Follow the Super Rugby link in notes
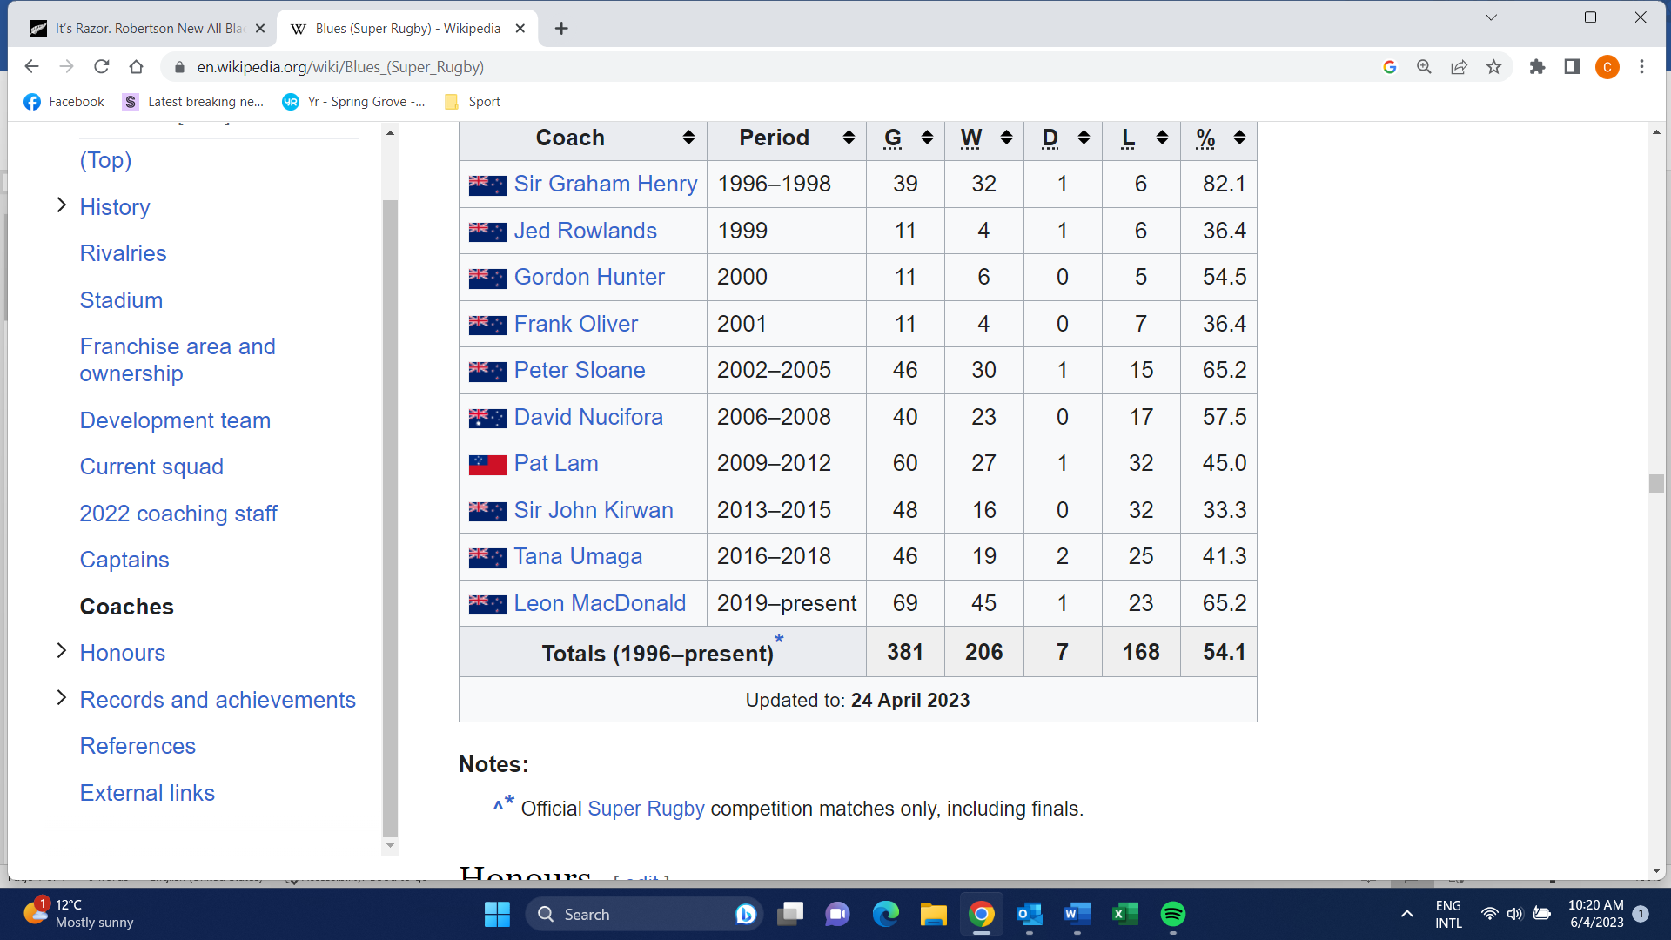Screen dimensions: 1671x940 click(x=646, y=809)
